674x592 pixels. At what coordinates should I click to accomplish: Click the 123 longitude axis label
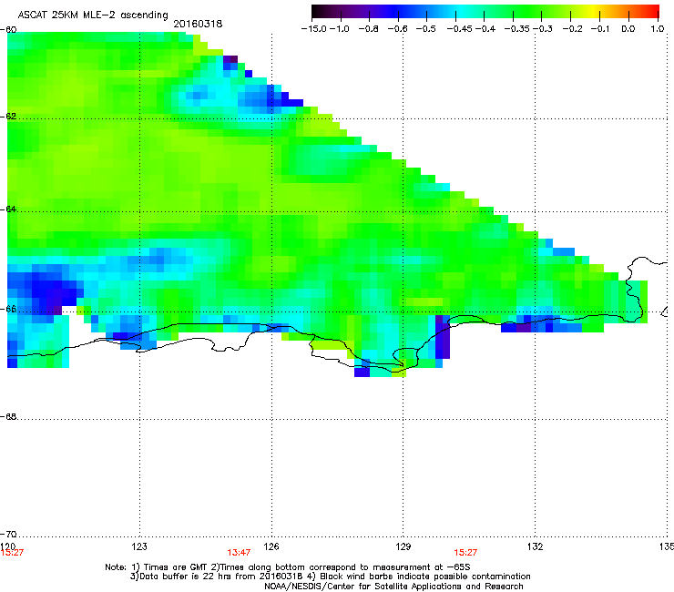(x=139, y=546)
